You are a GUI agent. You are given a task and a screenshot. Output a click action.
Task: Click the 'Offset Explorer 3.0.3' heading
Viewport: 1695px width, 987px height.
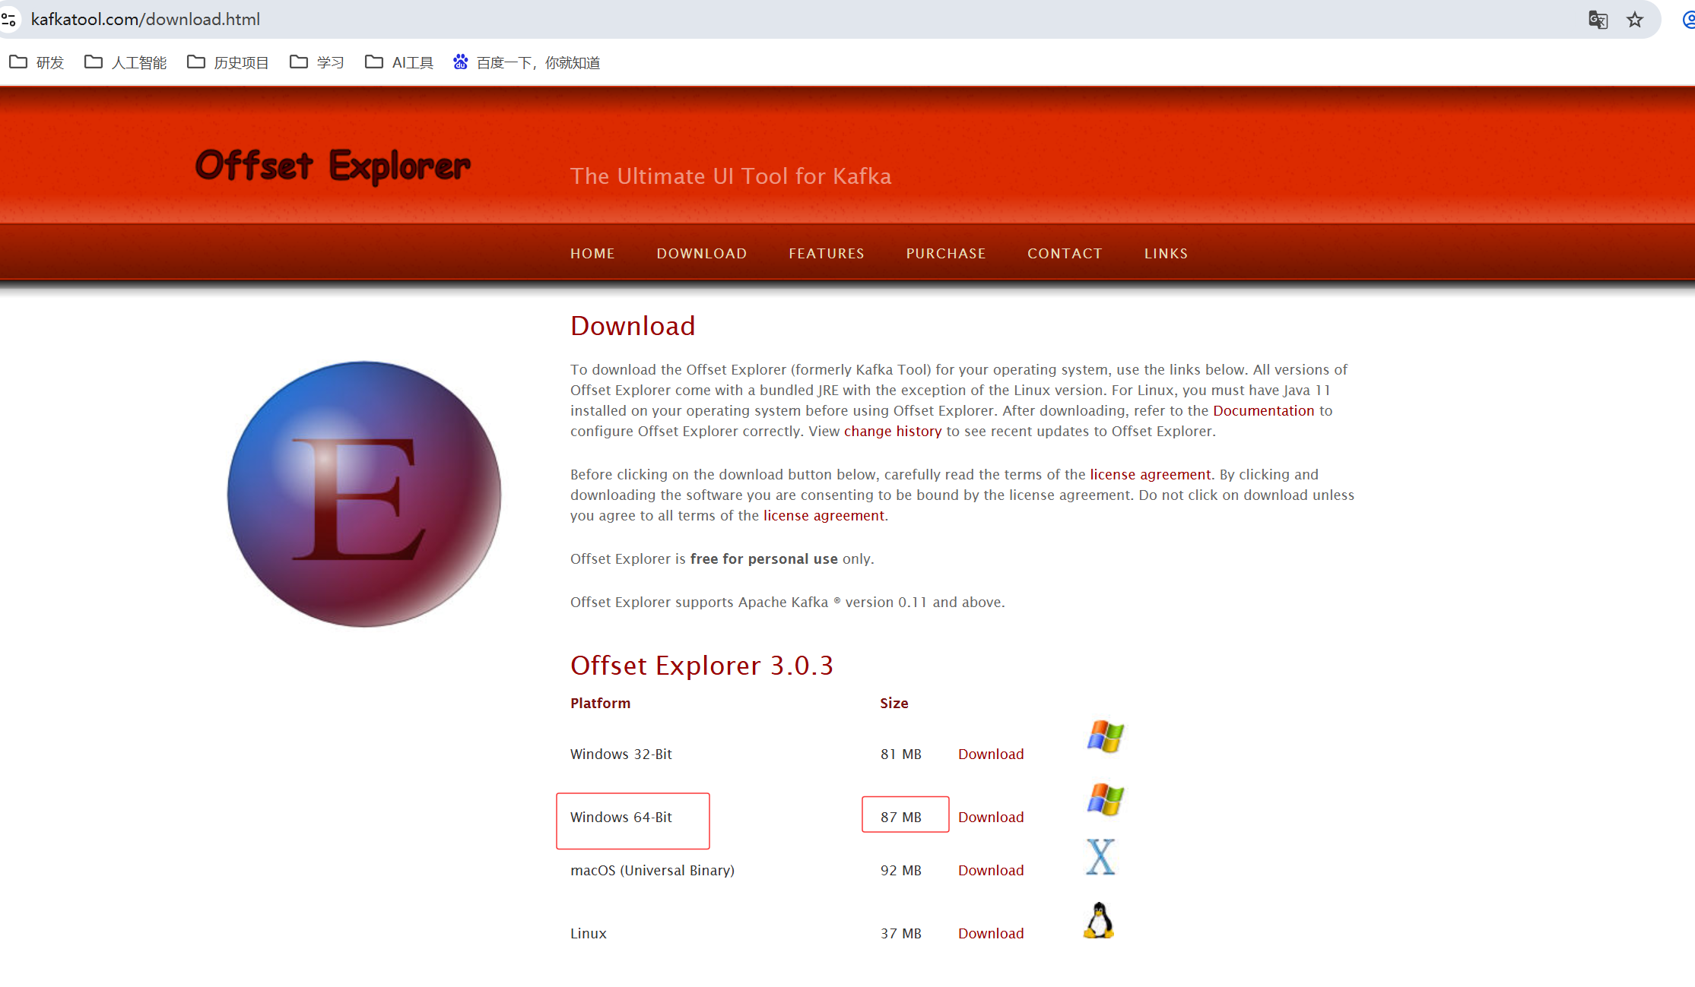coord(702,666)
